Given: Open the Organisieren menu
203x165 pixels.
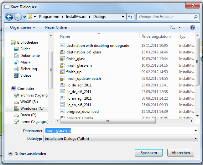Looking at the screenshot, I should click(x=23, y=27).
